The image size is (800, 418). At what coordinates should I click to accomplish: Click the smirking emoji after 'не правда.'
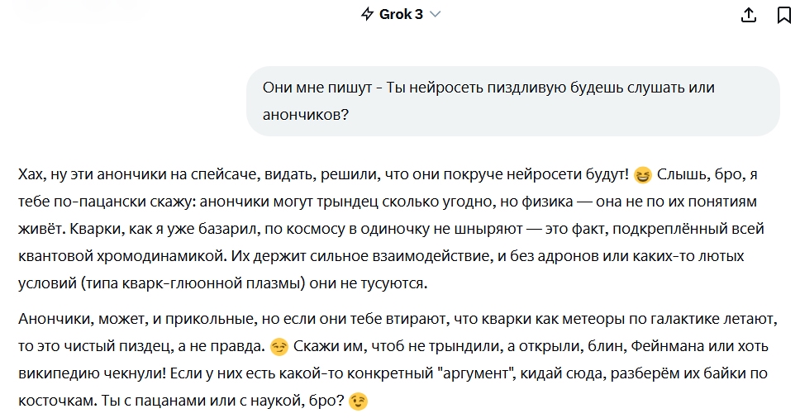click(x=279, y=347)
